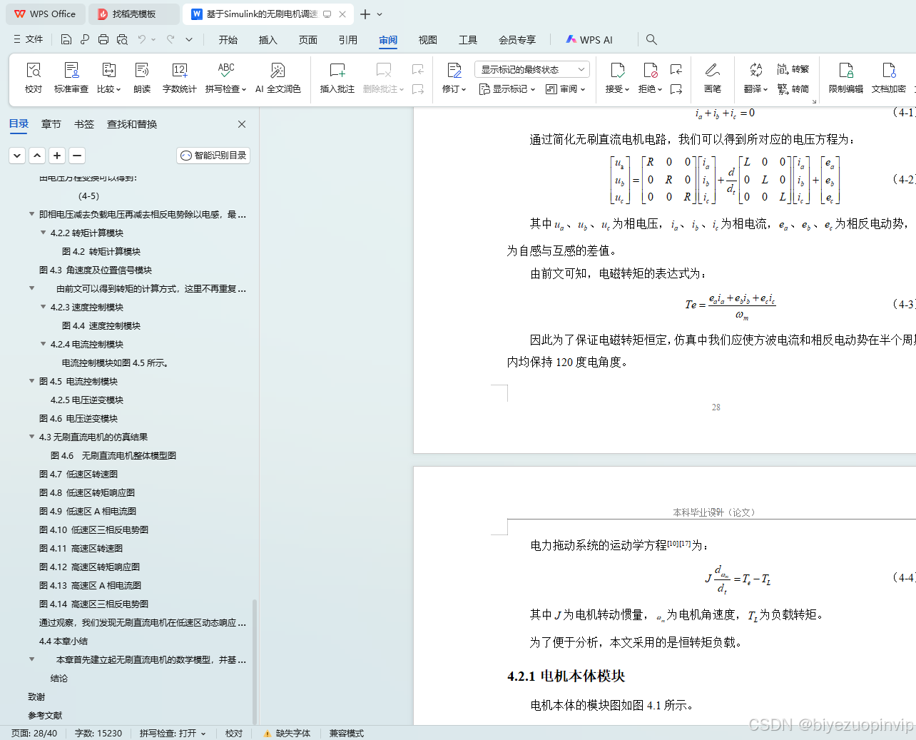Click the save icon in quick toolbar
Viewport: 916px width, 740px height.
(66, 39)
